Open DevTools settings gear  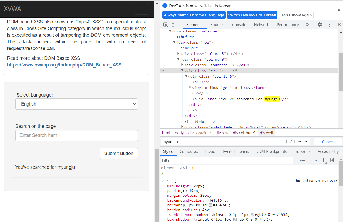pos(320,24)
